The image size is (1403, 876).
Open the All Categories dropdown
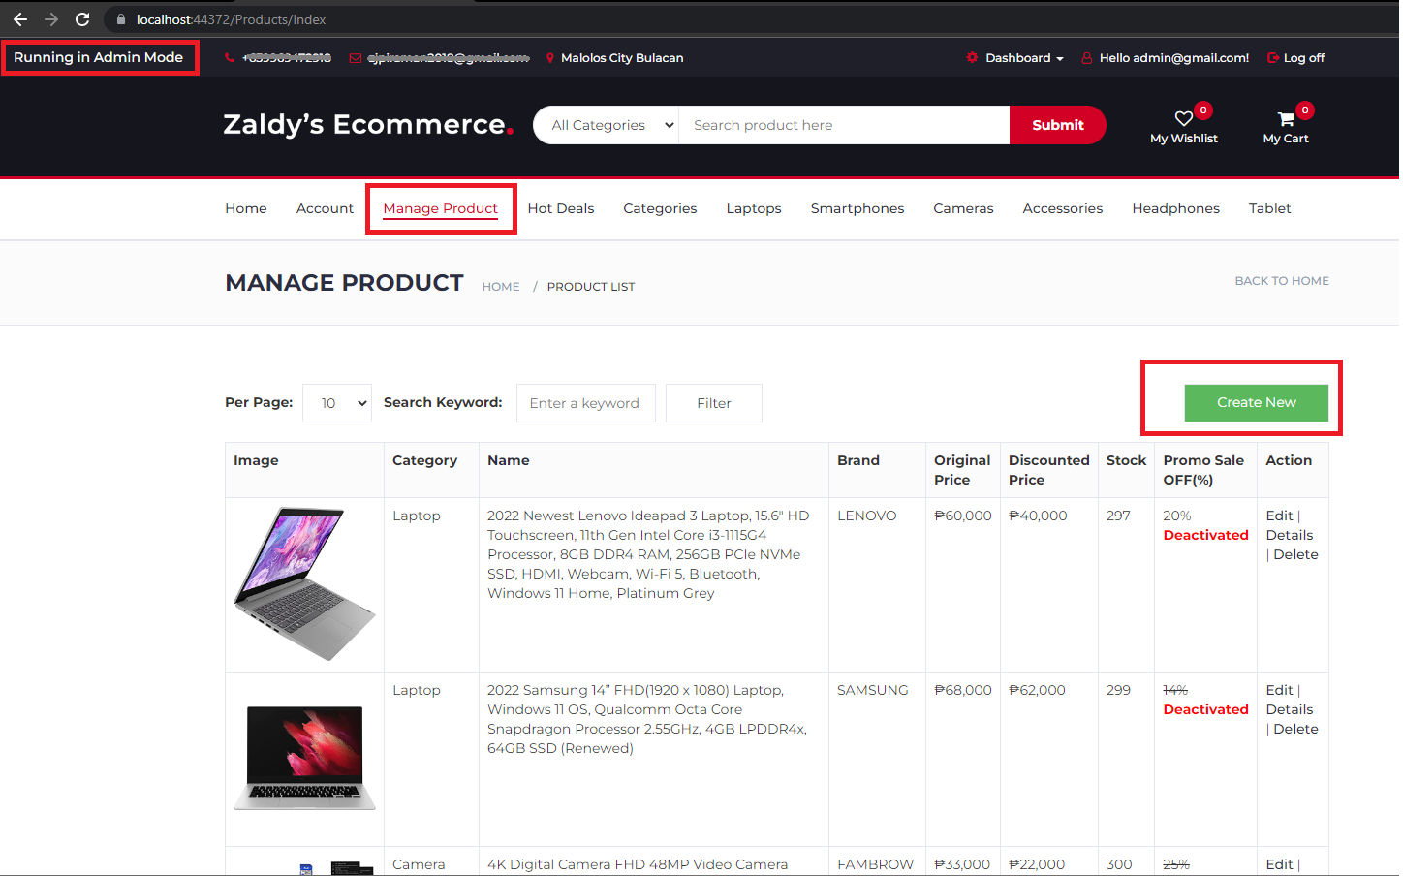click(606, 125)
